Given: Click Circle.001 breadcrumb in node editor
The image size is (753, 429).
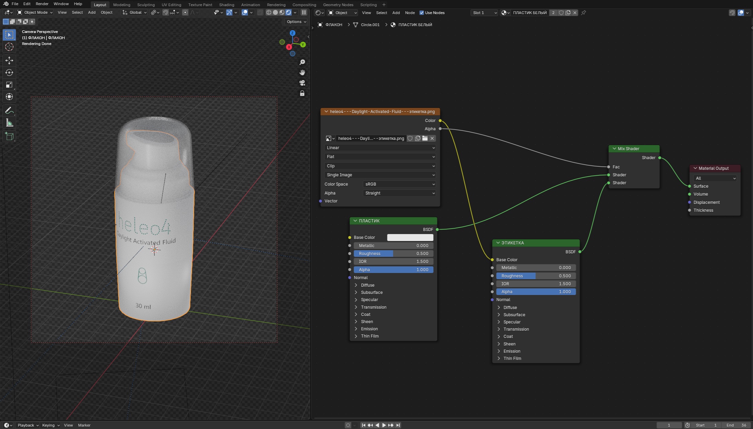Looking at the screenshot, I should (367, 25).
